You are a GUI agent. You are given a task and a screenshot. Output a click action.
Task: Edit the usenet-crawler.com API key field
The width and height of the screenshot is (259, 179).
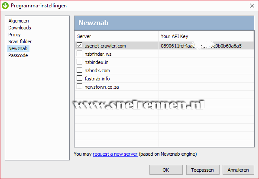pyautogui.click(x=206, y=46)
